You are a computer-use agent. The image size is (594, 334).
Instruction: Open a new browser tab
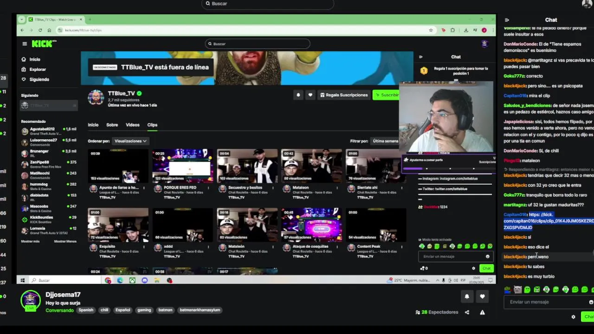click(x=90, y=19)
